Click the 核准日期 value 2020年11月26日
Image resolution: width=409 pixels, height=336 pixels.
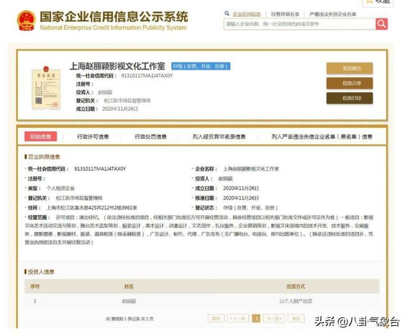241,198
